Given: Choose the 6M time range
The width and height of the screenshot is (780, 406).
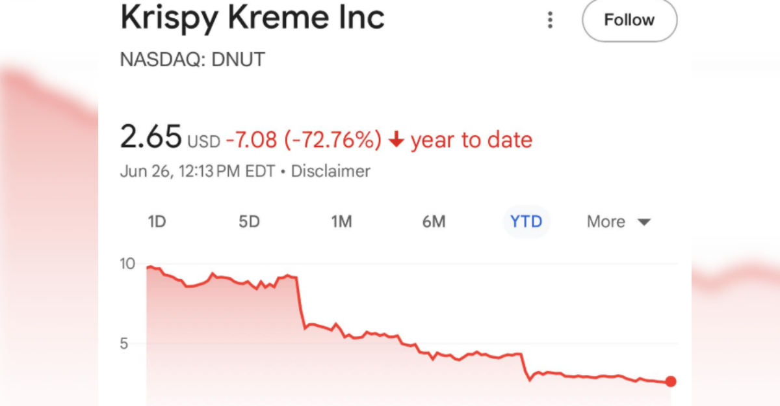Looking at the screenshot, I should coord(434,222).
